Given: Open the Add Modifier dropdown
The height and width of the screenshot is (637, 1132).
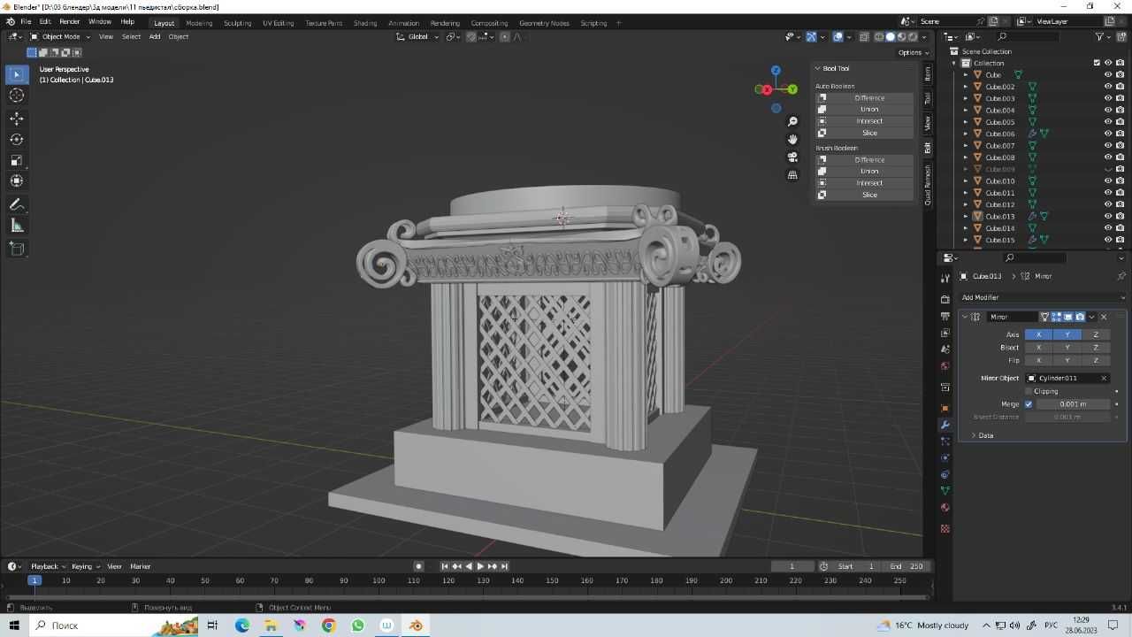Looking at the screenshot, I should tap(1042, 297).
